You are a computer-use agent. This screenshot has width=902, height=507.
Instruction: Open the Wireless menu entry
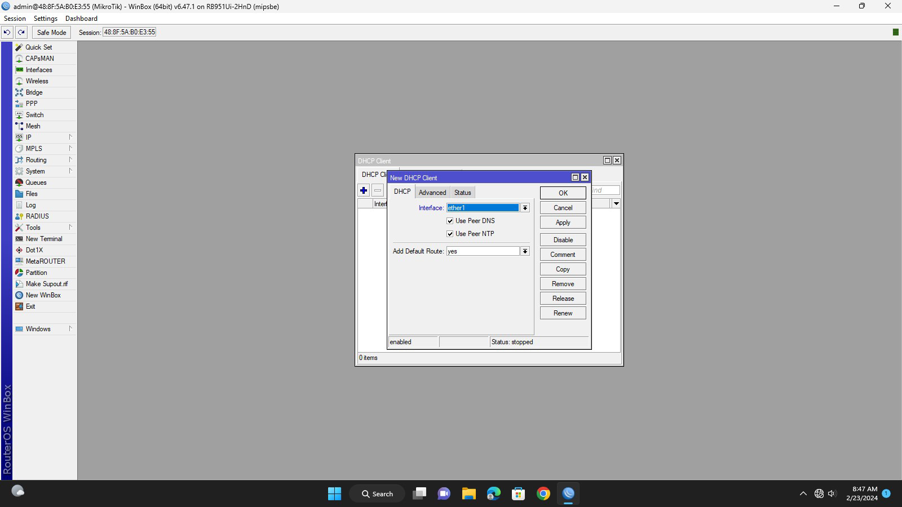point(45,81)
